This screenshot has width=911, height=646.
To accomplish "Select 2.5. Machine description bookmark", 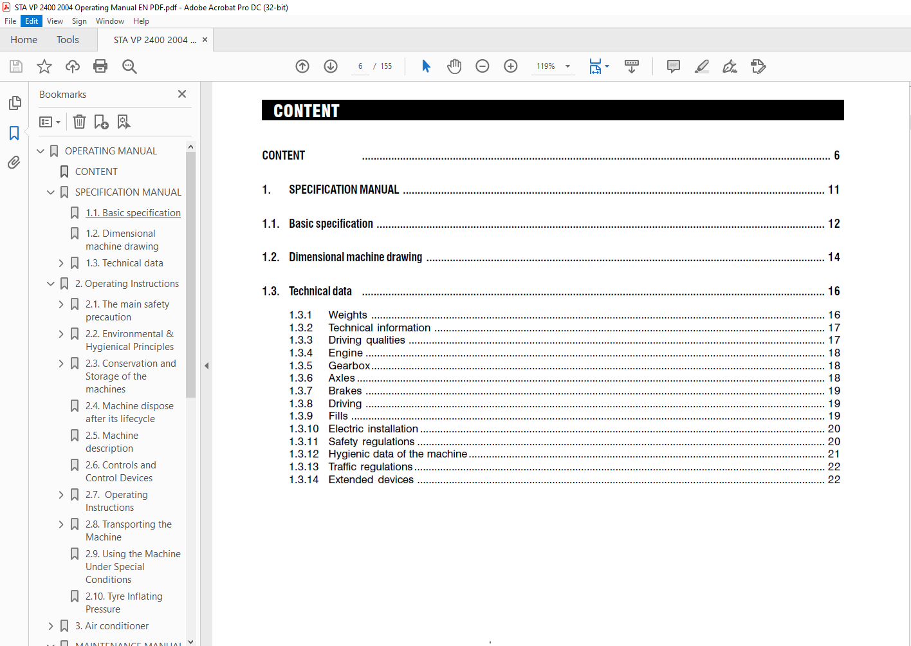I will [112, 442].
